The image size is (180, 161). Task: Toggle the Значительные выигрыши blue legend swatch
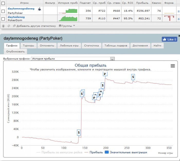pyautogui.click(x=107, y=152)
